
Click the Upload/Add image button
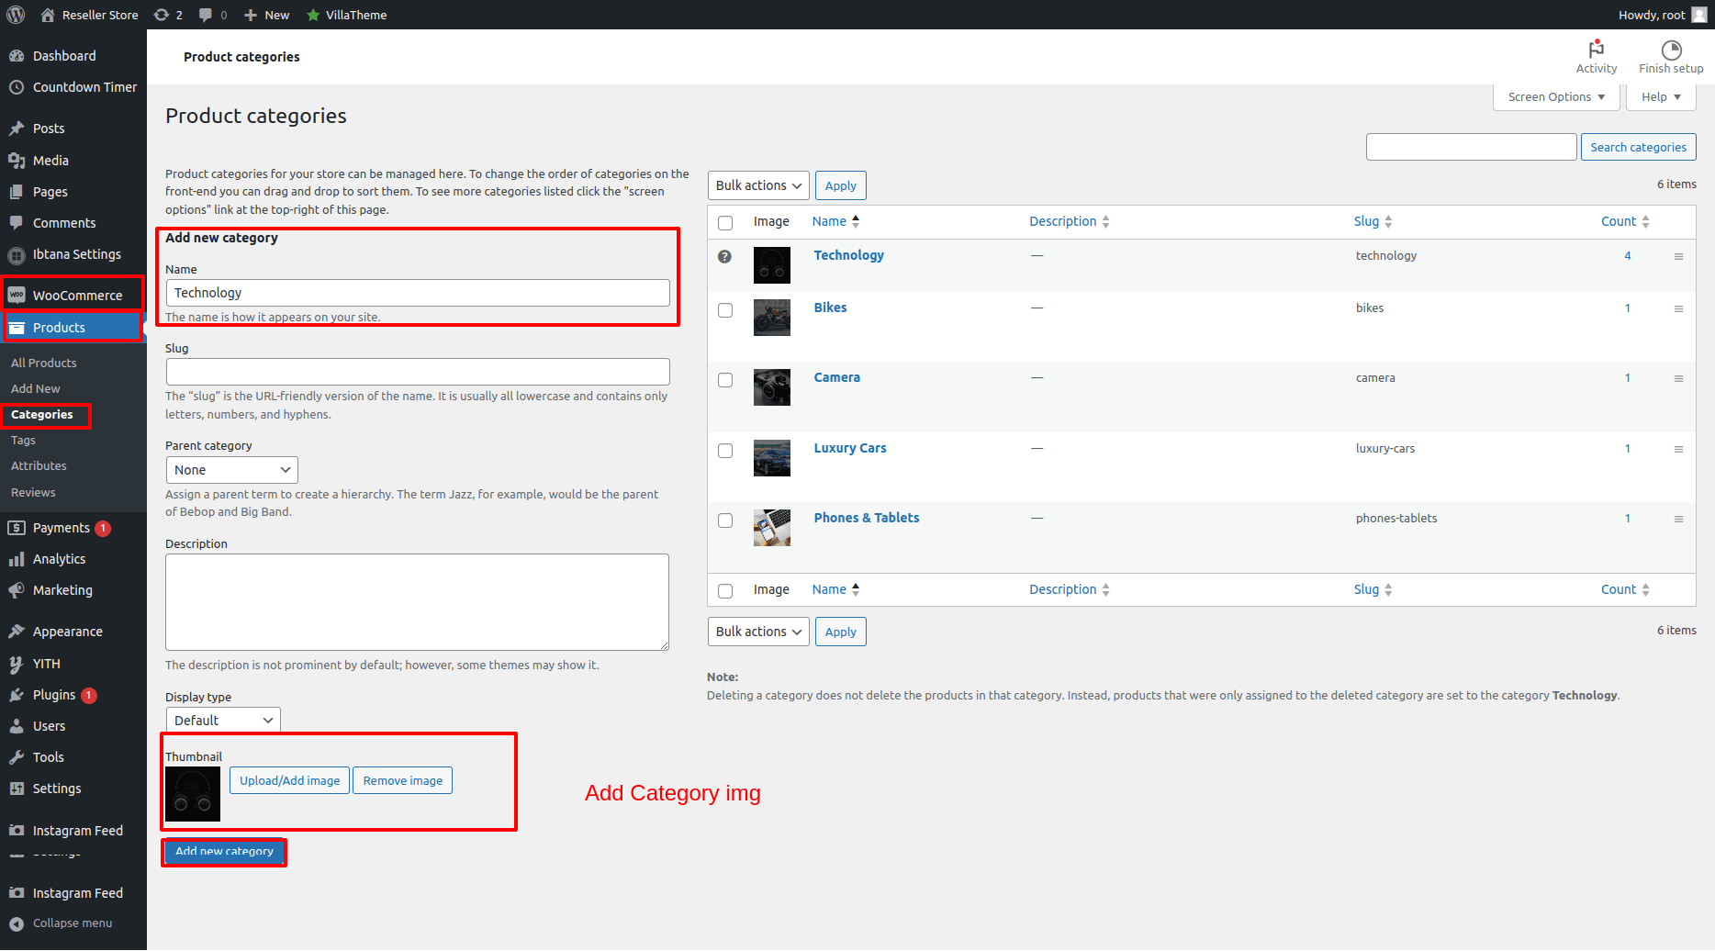point(289,780)
